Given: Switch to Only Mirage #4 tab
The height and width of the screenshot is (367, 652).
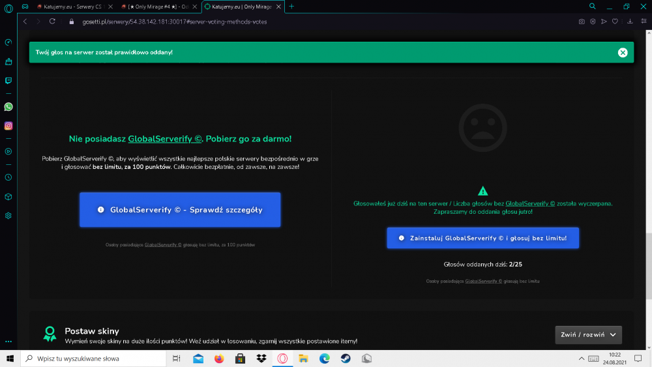Looking at the screenshot, I should tap(158, 7).
